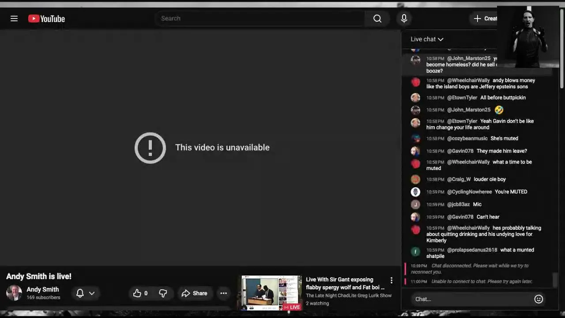
Task: Click the 'Andy Smith is live!' title
Action: (39, 276)
